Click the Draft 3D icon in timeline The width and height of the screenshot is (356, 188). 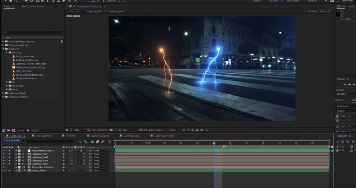[86, 142]
